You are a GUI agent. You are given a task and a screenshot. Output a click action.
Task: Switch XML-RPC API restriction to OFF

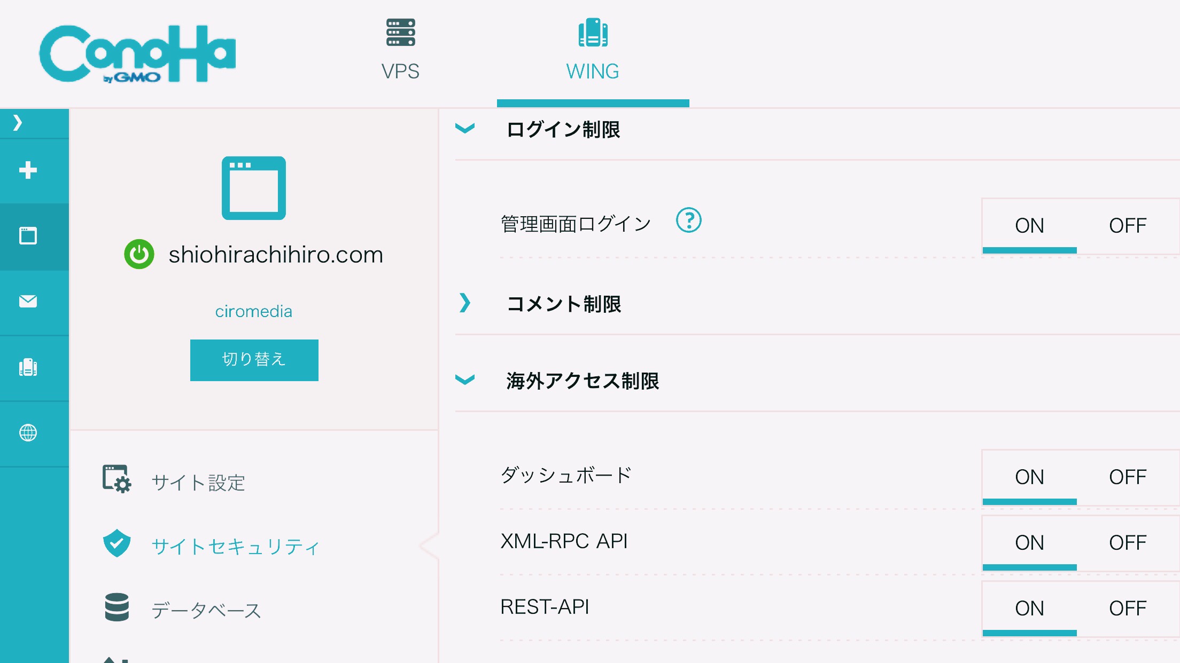pos(1127,543)
